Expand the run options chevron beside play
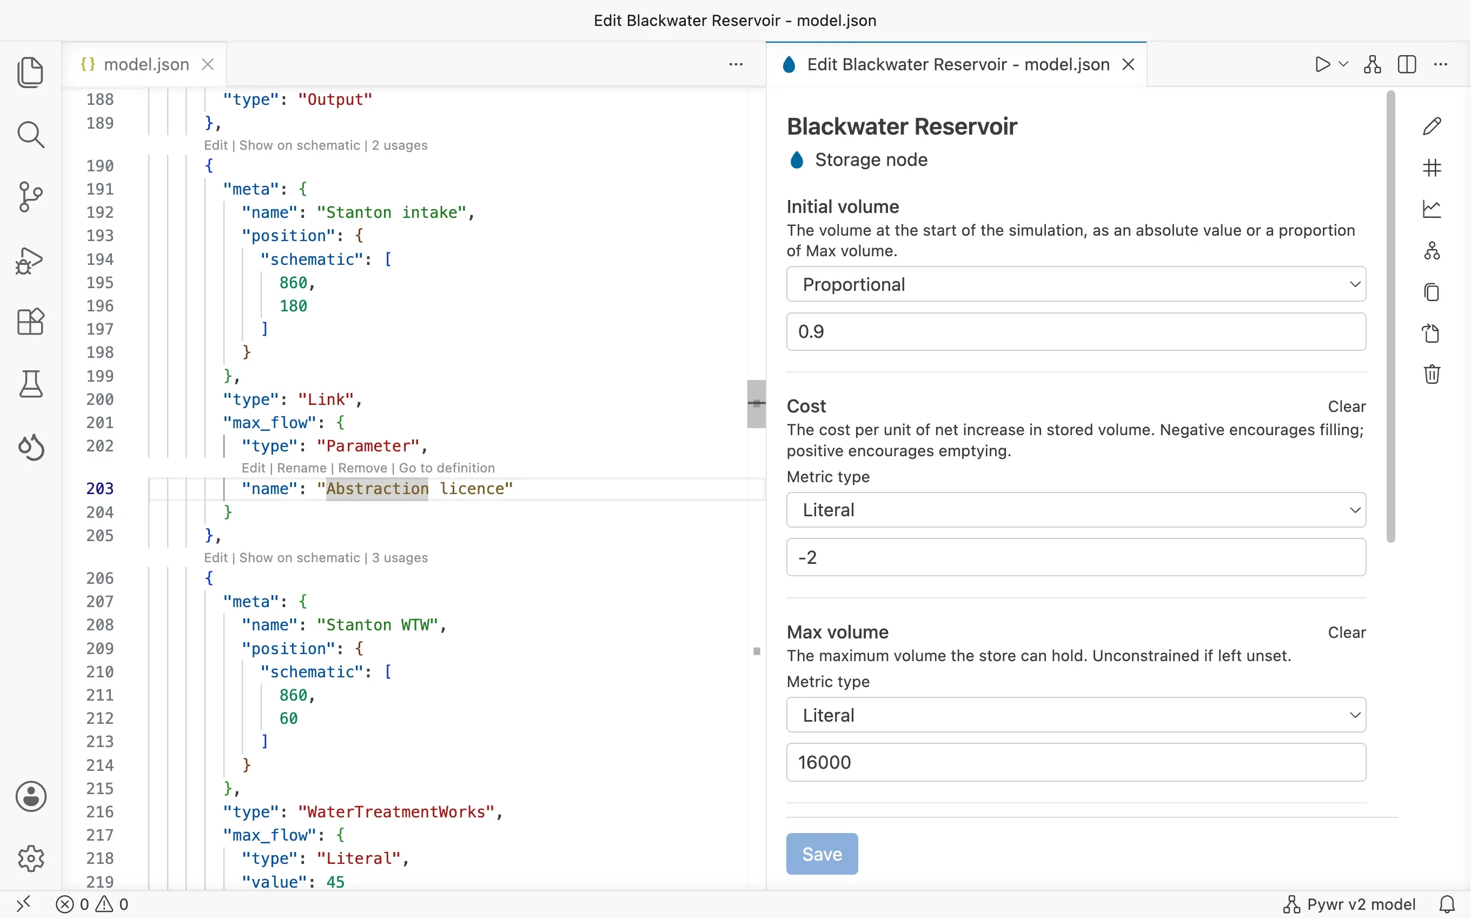The width and height of the screenshot is (1471, 919). click(x=1344, y=64)
